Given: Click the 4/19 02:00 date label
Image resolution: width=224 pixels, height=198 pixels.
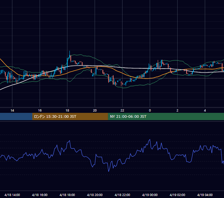Looking at the screenshot, I should 177,195.
